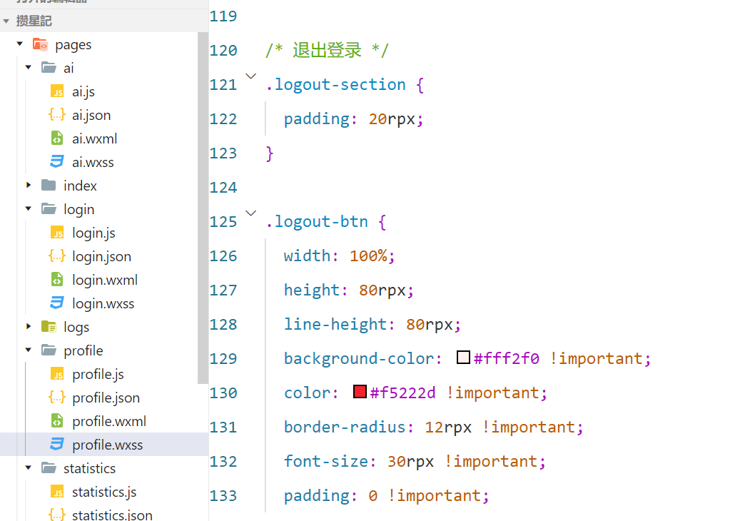
Task: Open color picker for #f5222d swatch
Action: click(x=360, y=392)
